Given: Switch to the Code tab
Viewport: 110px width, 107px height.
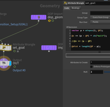Looking at the screenshot, I should tap(67, 8).
